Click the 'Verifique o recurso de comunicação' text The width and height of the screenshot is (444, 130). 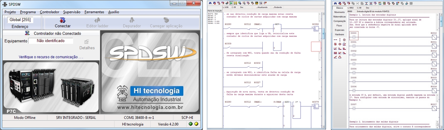point(51,57)
